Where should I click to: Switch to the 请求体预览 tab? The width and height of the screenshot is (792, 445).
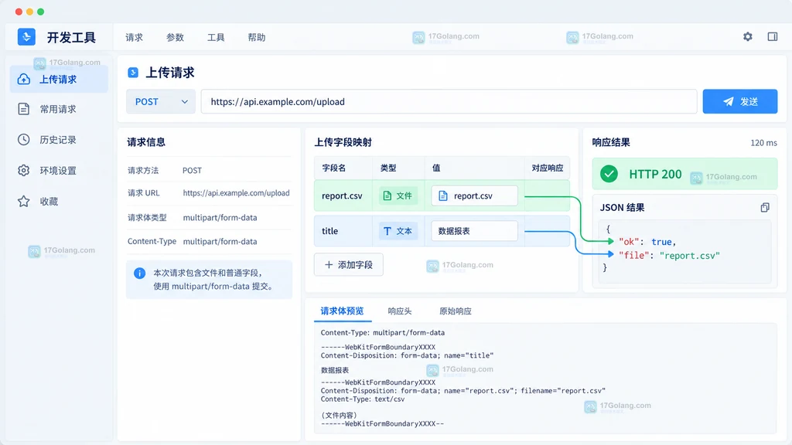tap(342, 311)
